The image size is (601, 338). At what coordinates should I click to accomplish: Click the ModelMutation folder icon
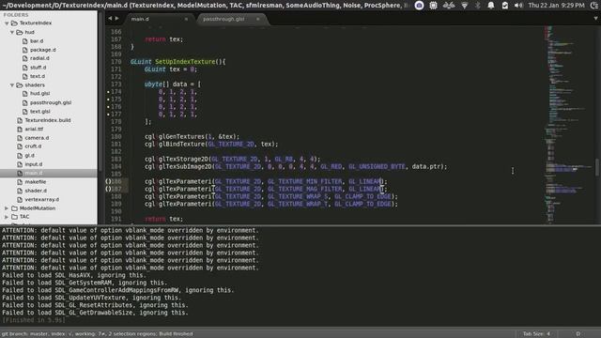14,208
